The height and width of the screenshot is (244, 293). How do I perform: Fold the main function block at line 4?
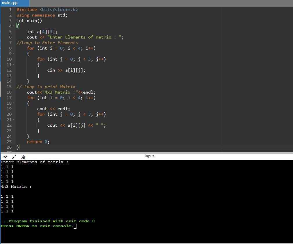(14, 26)
